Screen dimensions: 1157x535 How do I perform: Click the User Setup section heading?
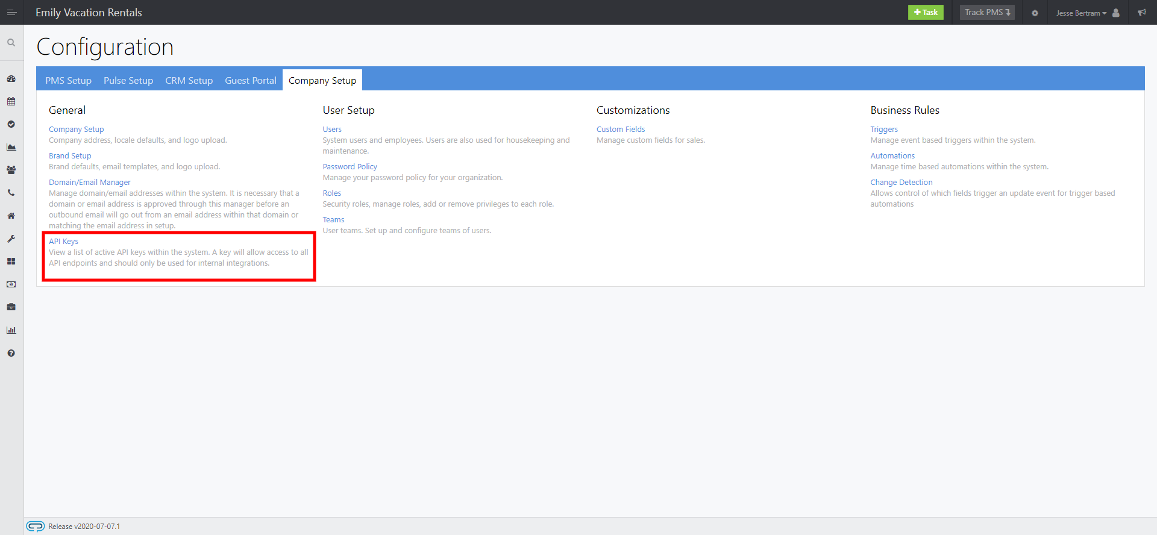click(x=349, y=110)
